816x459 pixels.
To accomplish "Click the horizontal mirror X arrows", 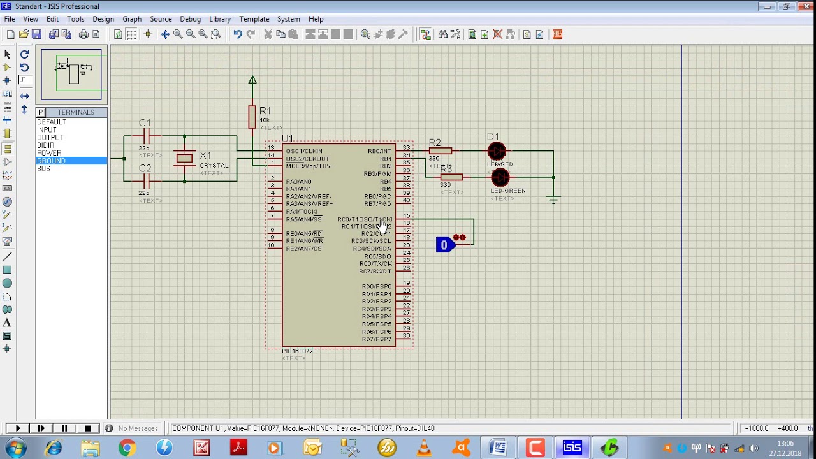I will (x=24, y=96).
